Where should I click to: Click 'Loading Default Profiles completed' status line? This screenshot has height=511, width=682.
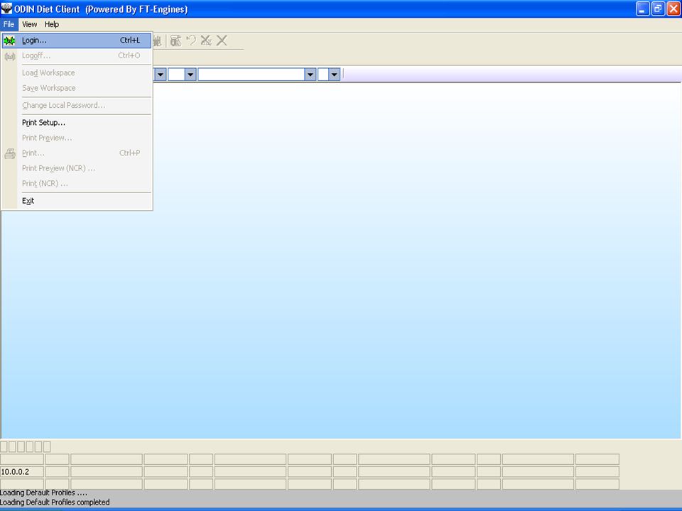point(55,502)
